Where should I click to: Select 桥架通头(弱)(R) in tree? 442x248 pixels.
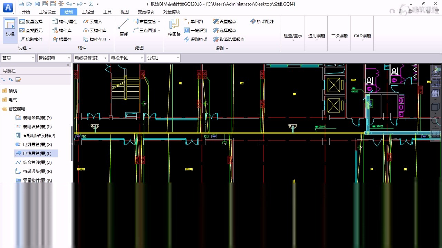[33, 171]
